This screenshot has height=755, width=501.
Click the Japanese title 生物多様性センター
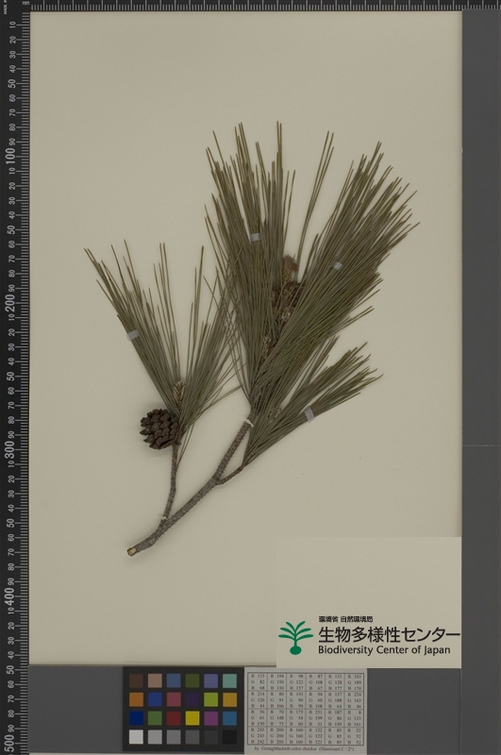[x=389, y=633]
